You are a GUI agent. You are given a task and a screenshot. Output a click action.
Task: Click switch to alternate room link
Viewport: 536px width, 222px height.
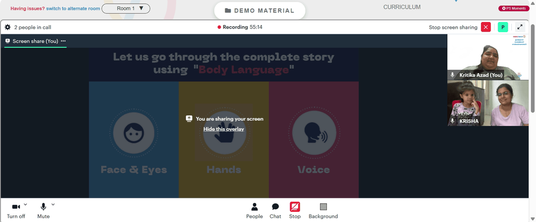73,9
